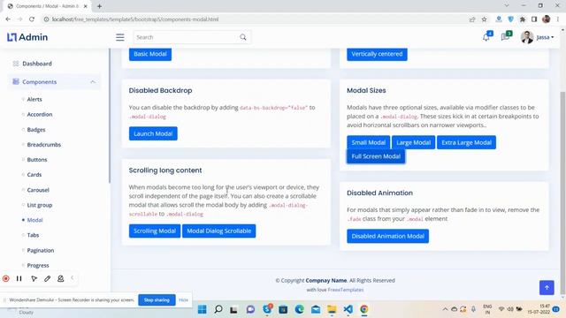
Task: Go back using the browser back arrow
Action: (x=8, y=19)
